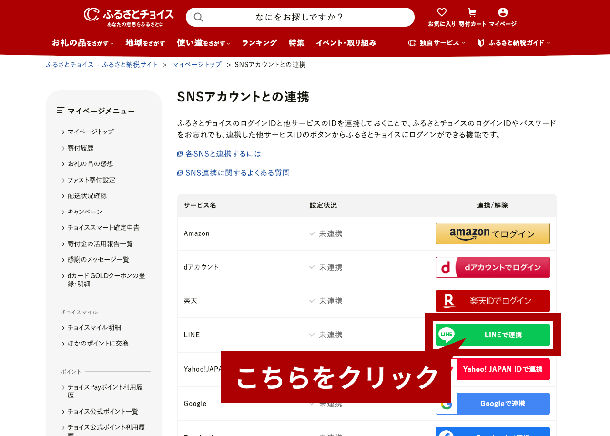This screenshot has width=610, height=436.
Task: Open チョイスPayポイント利用履歴 in sidebar
Action: (105, 391)
